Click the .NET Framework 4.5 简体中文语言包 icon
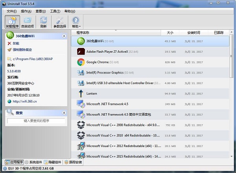This screenshot has height=173, width=236. point(81,114)
